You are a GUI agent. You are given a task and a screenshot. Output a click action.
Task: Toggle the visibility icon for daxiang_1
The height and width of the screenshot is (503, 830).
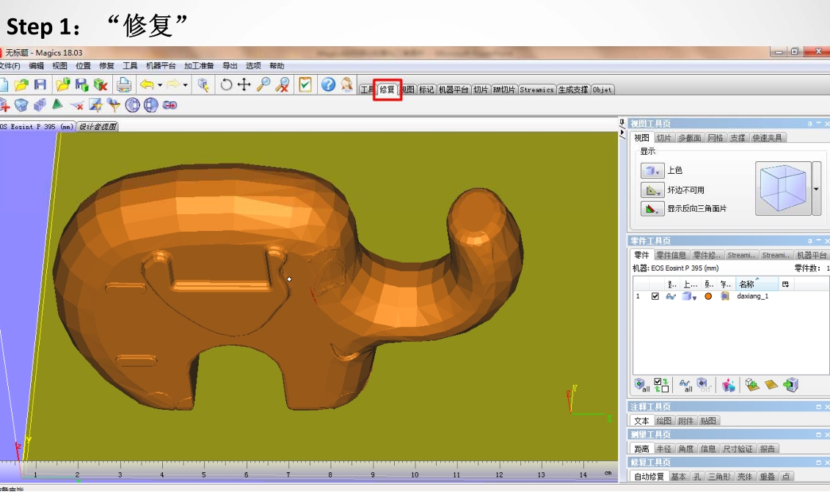click(671, 296)
